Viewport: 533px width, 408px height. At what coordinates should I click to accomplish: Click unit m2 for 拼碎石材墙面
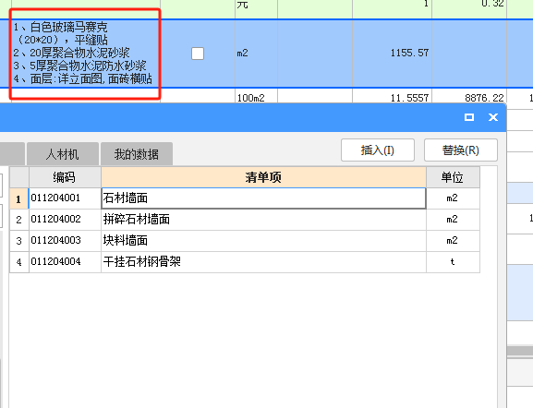453,220
